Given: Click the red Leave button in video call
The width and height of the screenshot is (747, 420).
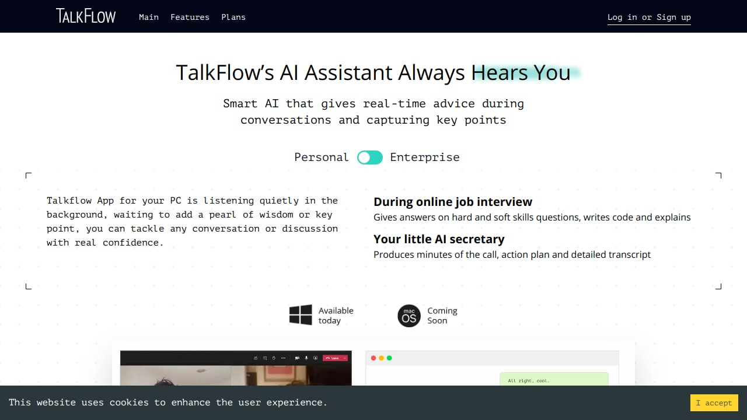Looking at the screenshot, I should (x=335, y=358).
